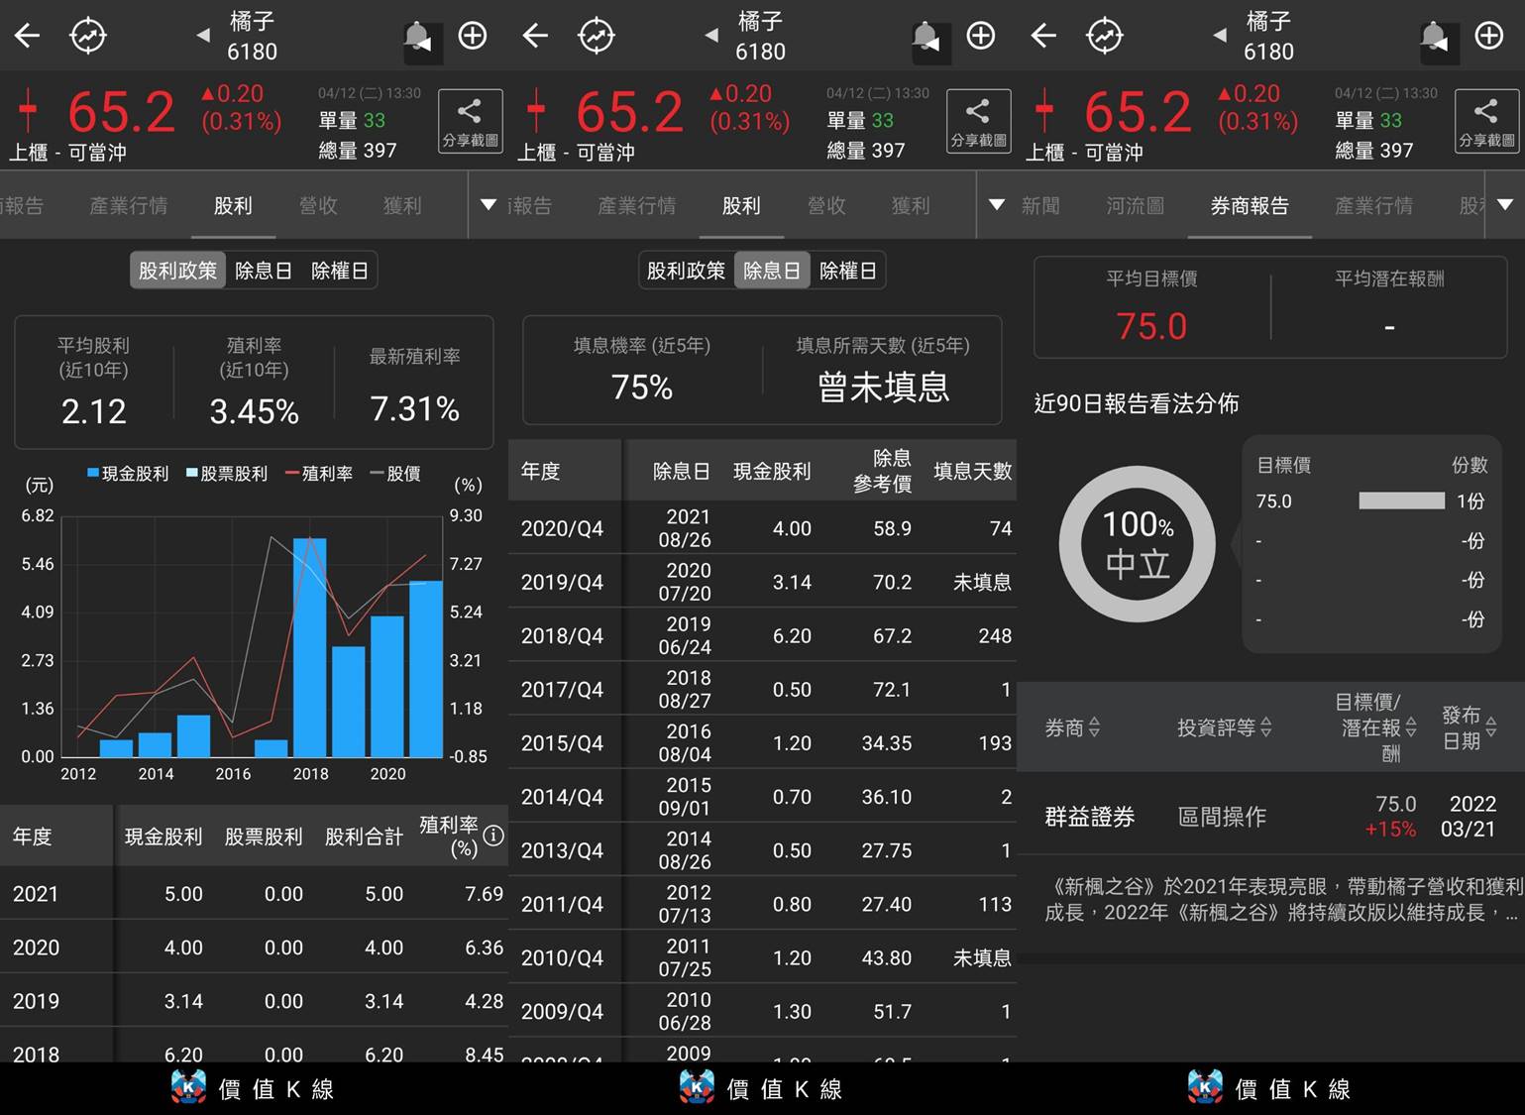Select 2020/Q4 ex-dividend row
This screenshot has height=1115, width=1525.
tap(762, 527)
